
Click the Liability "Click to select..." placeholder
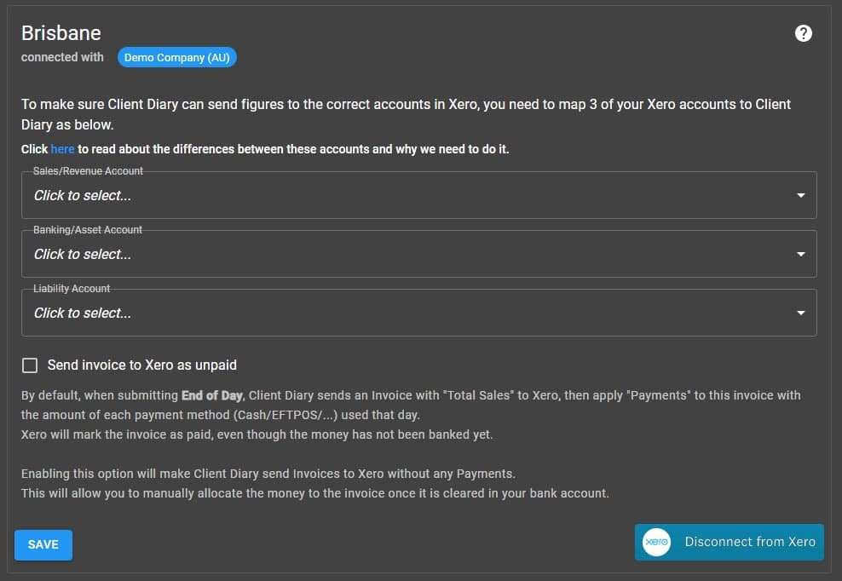click(83, 313)
